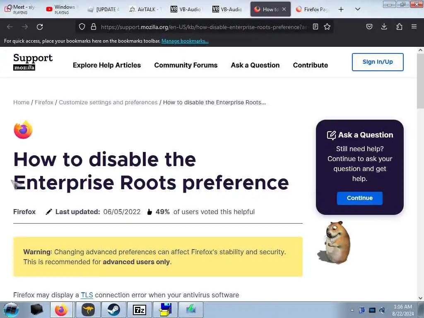Open the kangaroo app in taskbar
This screenshot has width=424, height=318.
[88, 310]
